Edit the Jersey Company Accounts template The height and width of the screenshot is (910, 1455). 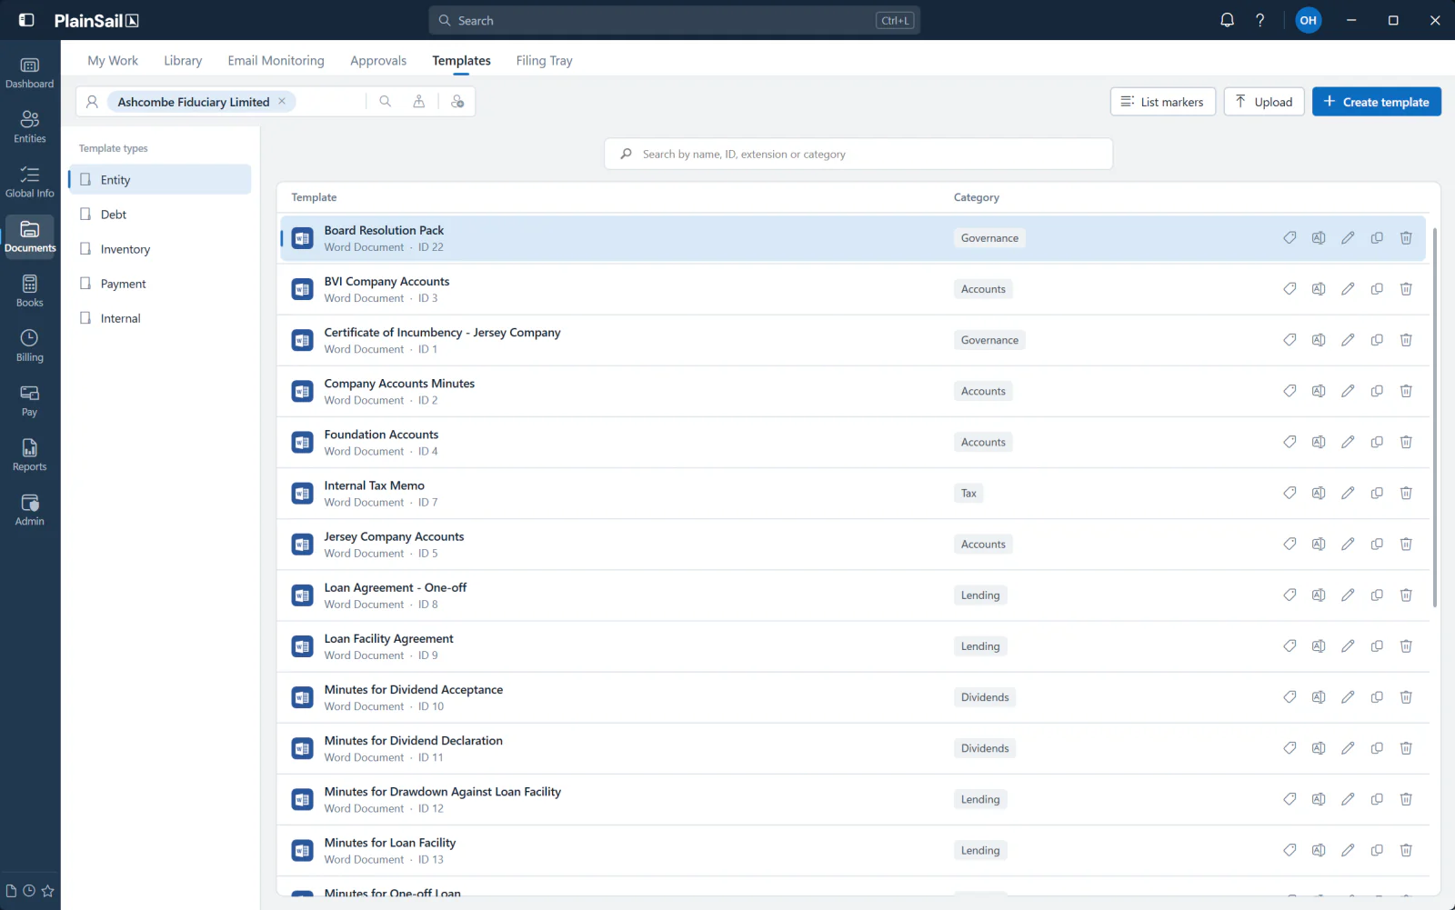(1348, 544)
